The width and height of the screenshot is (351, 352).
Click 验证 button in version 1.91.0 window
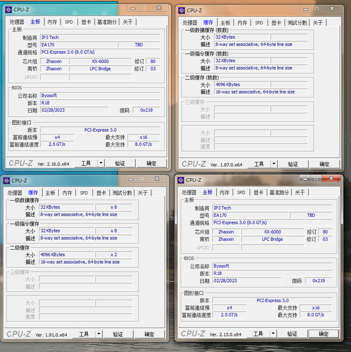tap(118, 334)
